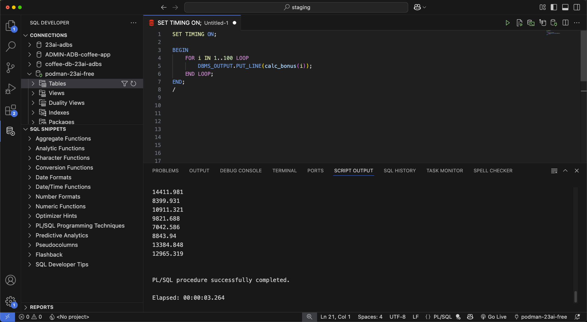Image resolution: width=587 pixels, height=322 pixels.
Task: Click the code minimap preview
Action: [x=553, y=33]
